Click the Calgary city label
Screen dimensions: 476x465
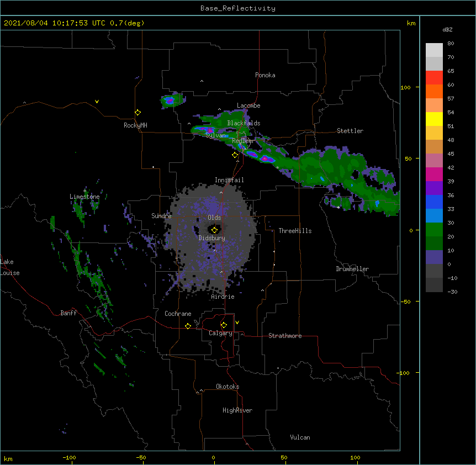click(x=220, y=333)
